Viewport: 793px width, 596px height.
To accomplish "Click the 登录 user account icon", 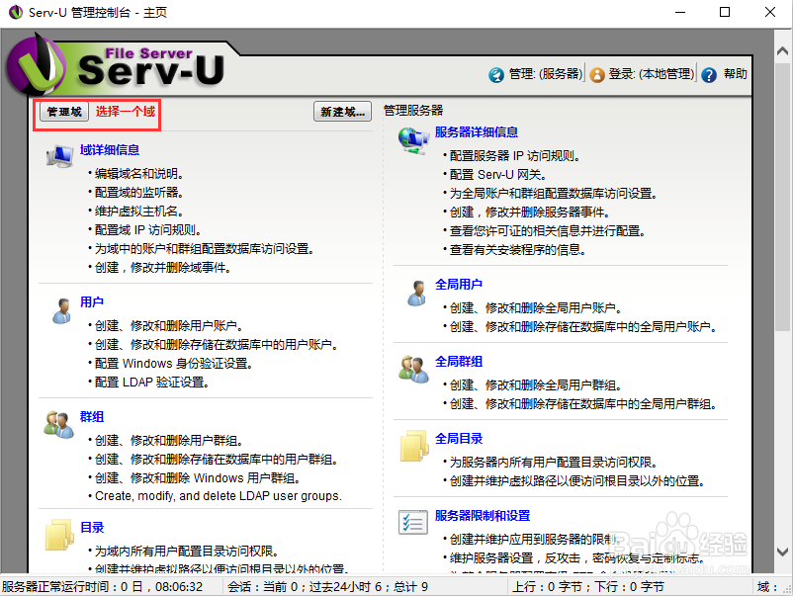I will pos(597,73).
